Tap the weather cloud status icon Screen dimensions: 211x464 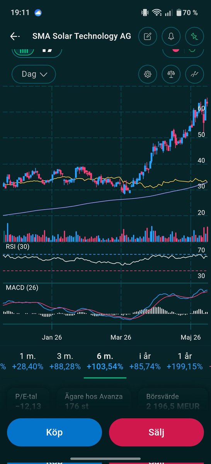38,13
